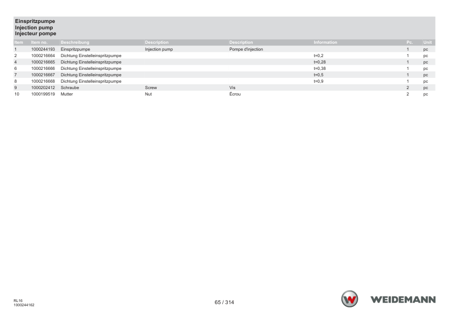Image resolution: width=449 pixels, height=318 pixels.
Task: Click the Pc. column header
Action: pyautogui.click(x=410, y=42)
